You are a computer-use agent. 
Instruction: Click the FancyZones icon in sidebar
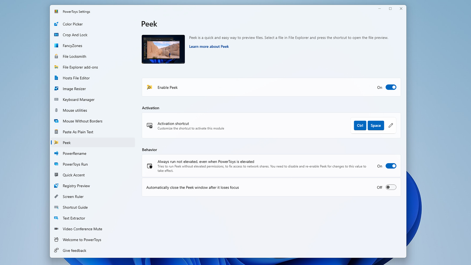(x=56, y=46)
